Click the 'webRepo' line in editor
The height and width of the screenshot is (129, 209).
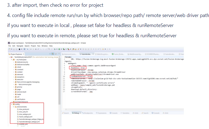[x=93, y=85]
